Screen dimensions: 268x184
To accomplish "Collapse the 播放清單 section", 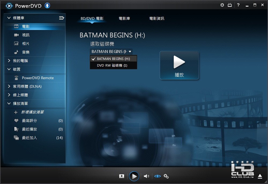I will tap(9, 103).
